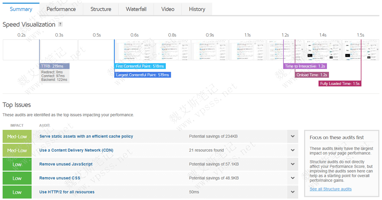
Task: Expand the cache policy audit chevron
Action: click(293, 136)
